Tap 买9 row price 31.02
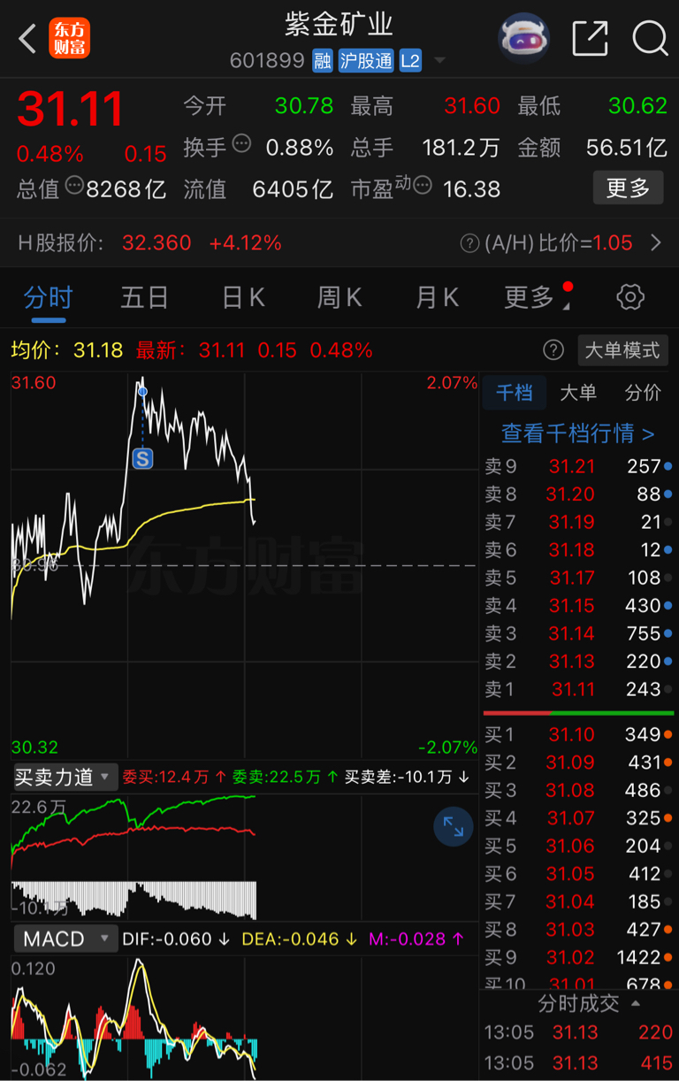 coord(571,957)
